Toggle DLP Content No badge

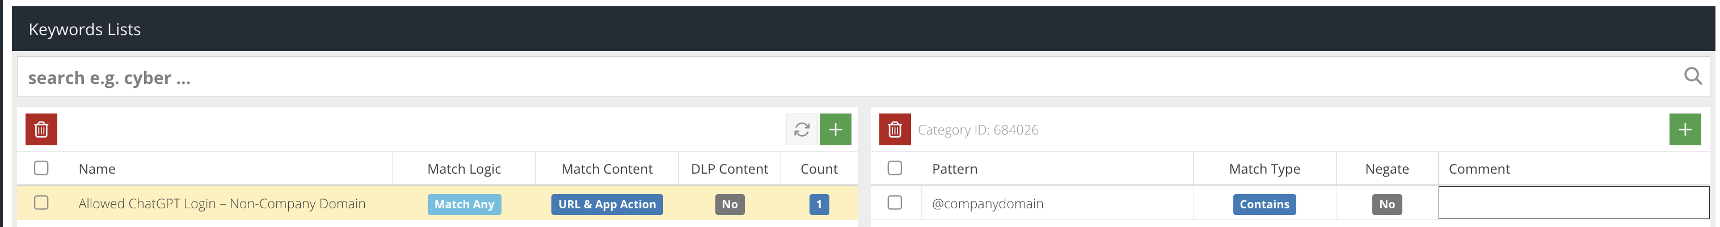(730, 204)
